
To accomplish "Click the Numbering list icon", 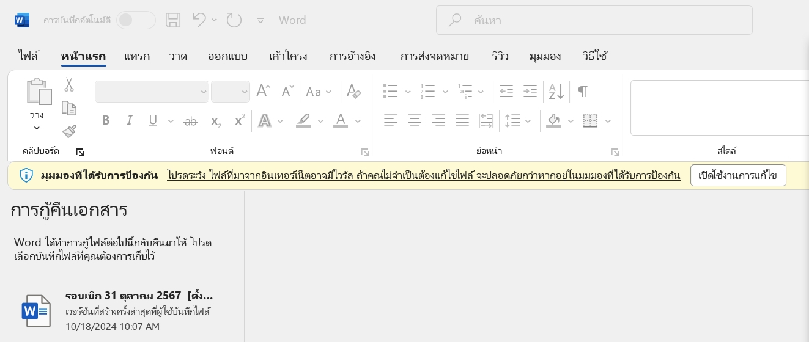I will 427,92.
